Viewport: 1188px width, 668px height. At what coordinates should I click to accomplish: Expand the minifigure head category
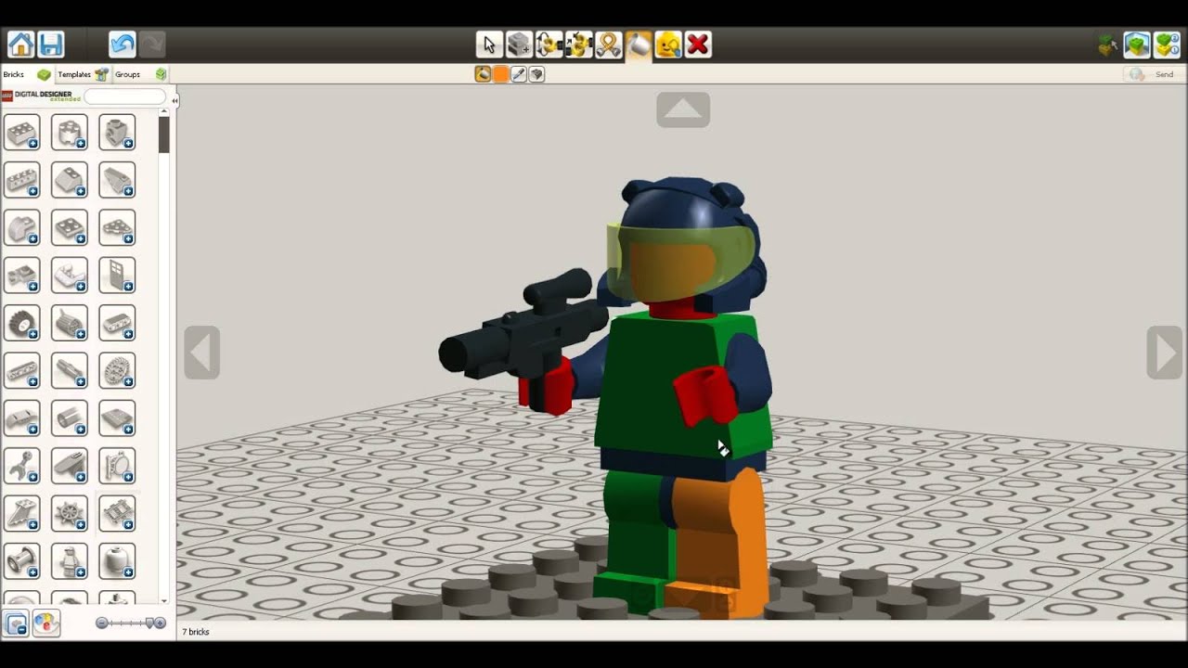coord(118,562)
